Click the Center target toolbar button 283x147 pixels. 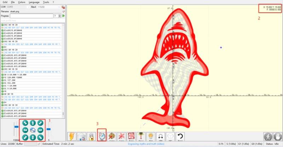click(x=112, y=136)
